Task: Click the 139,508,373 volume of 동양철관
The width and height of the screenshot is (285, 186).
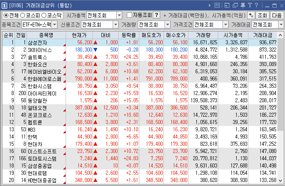Action: point(204,100)
